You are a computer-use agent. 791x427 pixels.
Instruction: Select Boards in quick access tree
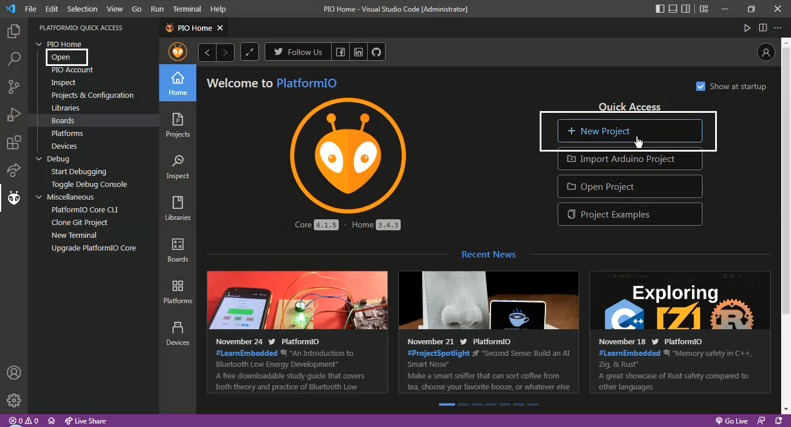tap(63, 120)
